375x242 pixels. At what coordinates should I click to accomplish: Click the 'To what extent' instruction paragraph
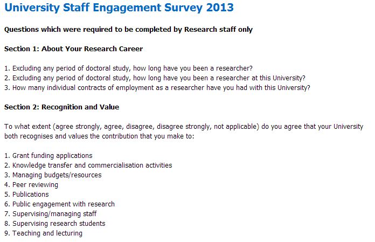pos(183,127)
